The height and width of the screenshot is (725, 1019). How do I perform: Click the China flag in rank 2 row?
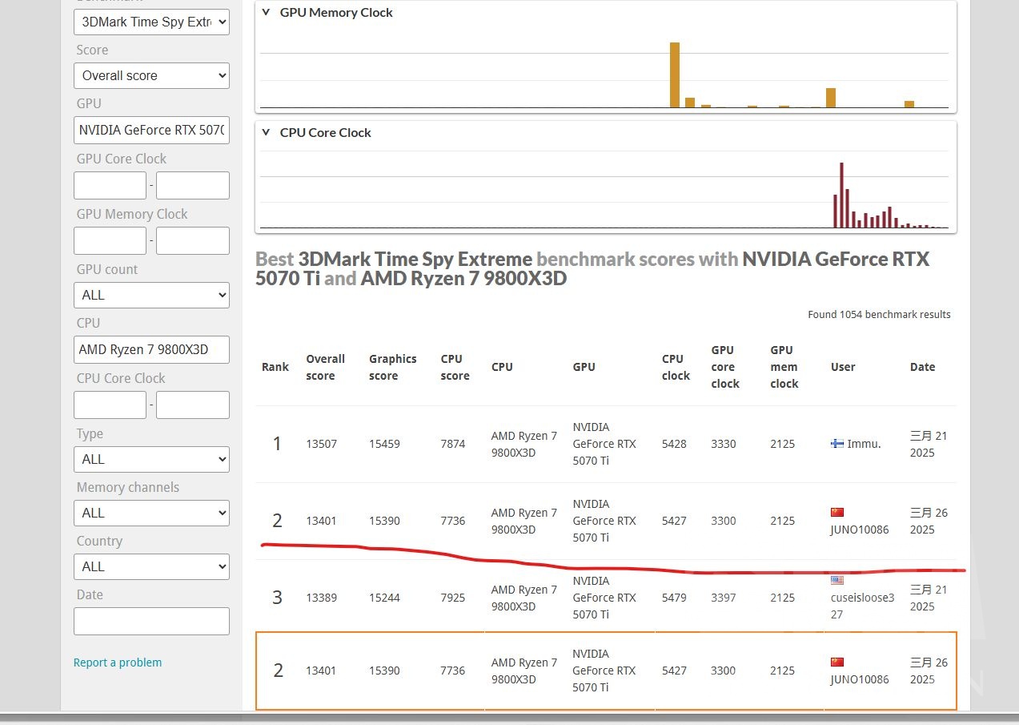coord(837,512)
